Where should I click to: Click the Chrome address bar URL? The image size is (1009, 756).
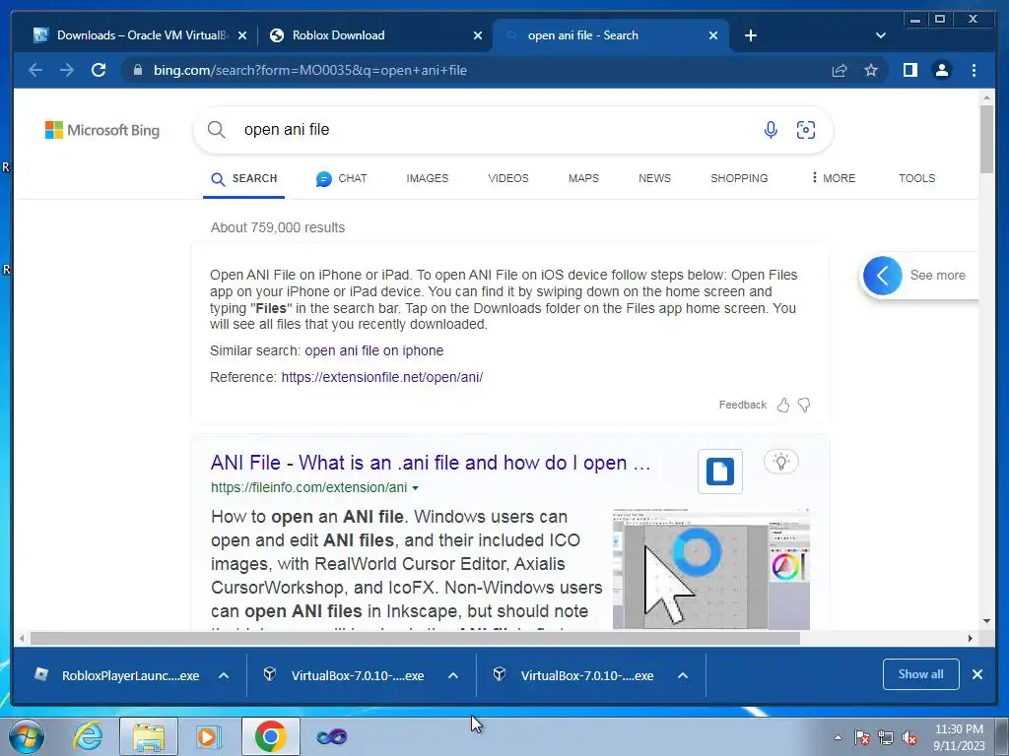[x=310, y=70]
